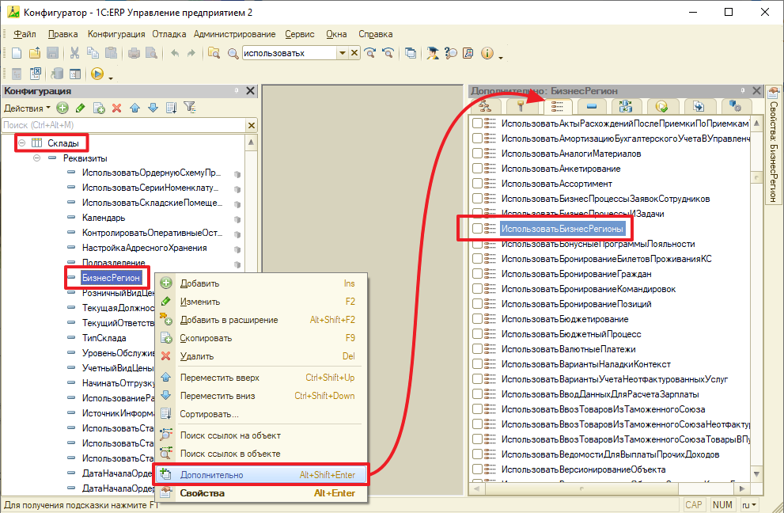Choose Дополнительно in context menu
Screen dimensions: 784x513
point(262,475)
